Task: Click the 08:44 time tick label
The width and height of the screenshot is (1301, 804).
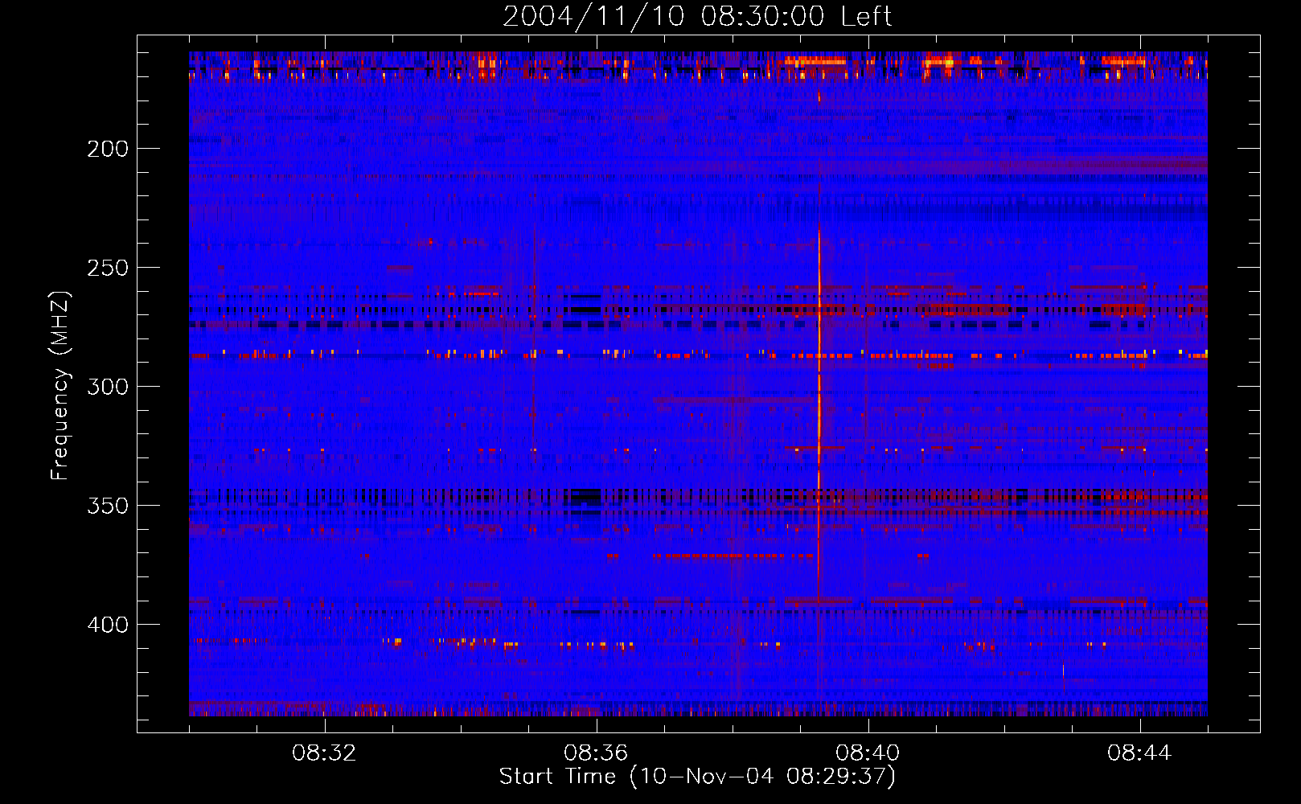Action: click(x=1139, y=753)
